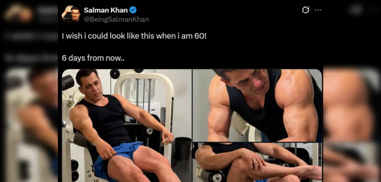Click the blurred avatar in left background
381x182 pixels.
tap(18, 12)
